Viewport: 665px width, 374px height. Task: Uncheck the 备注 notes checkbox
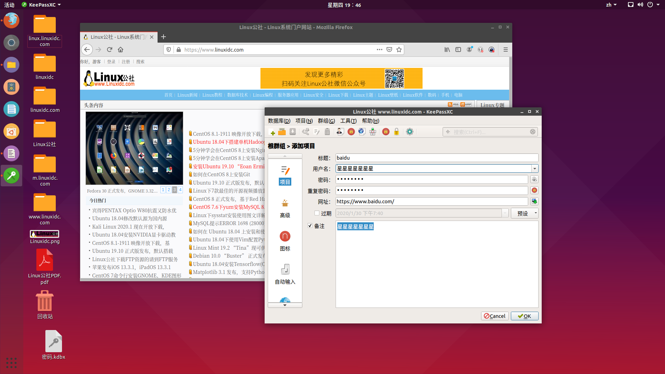(310, 225)
